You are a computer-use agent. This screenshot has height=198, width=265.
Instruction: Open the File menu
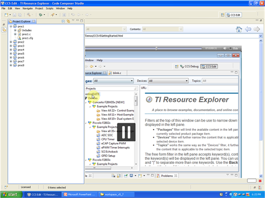click(x=3, y=9)
